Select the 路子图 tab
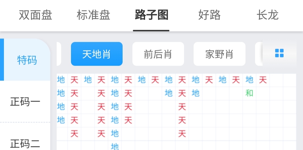Screen dimensions: 303x150 coord(151,15)
